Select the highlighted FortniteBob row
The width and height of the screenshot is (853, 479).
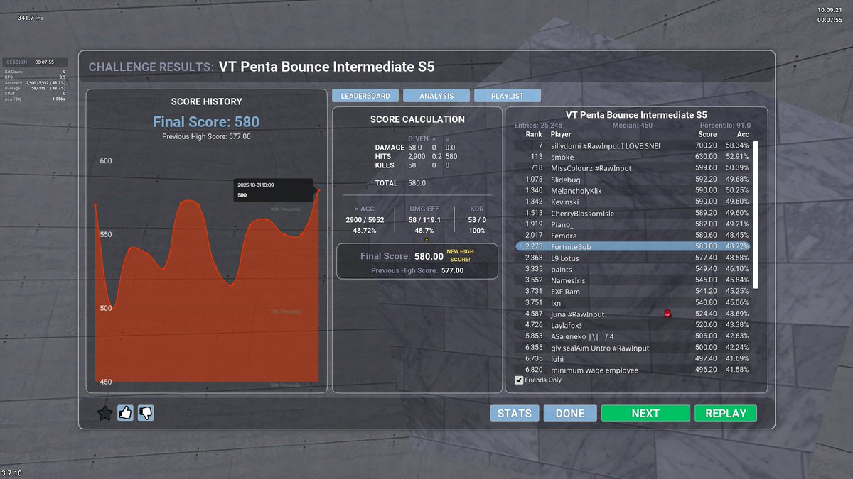click(x=633, y=246)
